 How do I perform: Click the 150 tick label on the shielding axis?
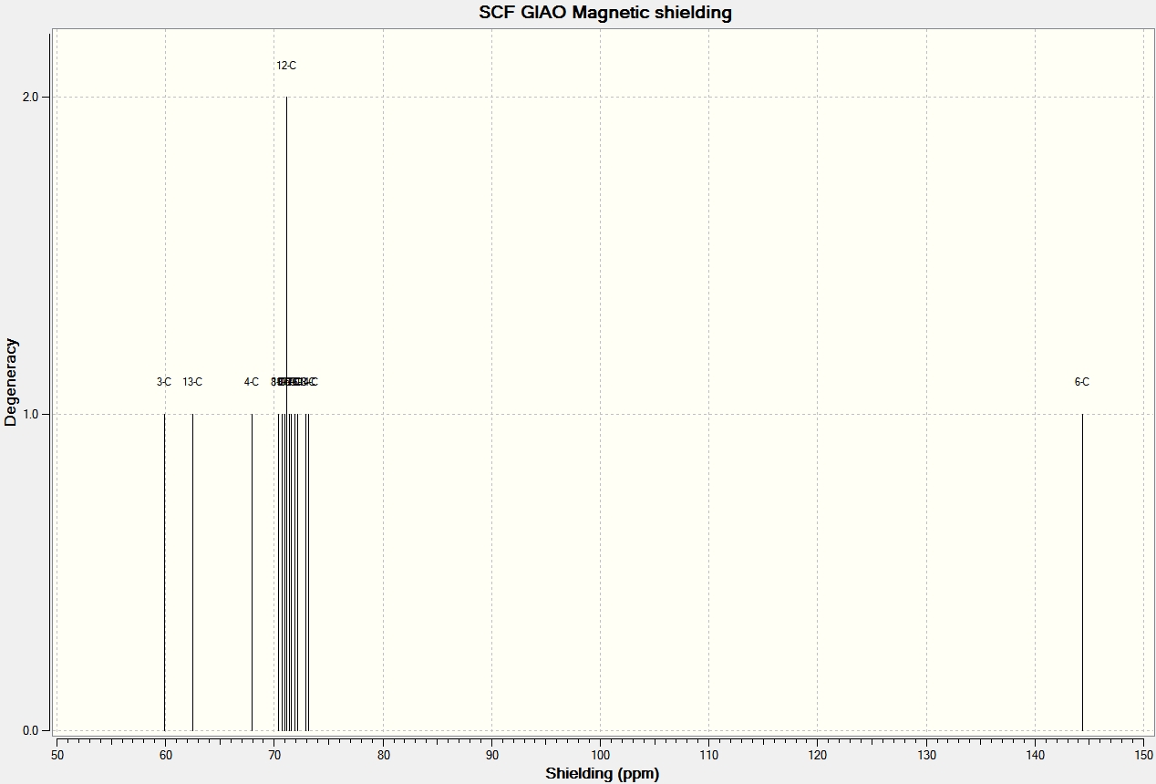pos(1143,757)
